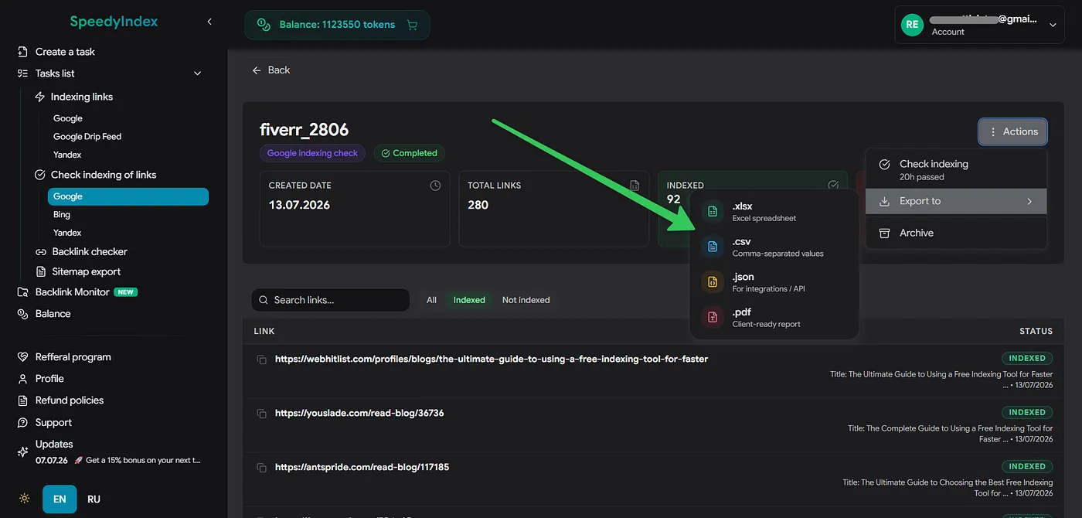Screen dimensions: 1082x518
Task: Click the Tasks list icon
Action: coord(22,73)
